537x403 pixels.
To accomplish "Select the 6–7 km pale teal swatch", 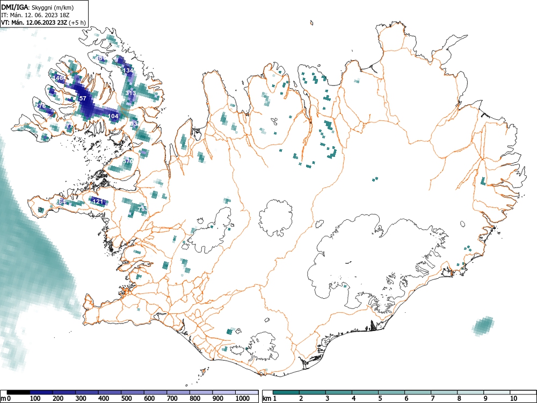I will [x=418, y=392].
